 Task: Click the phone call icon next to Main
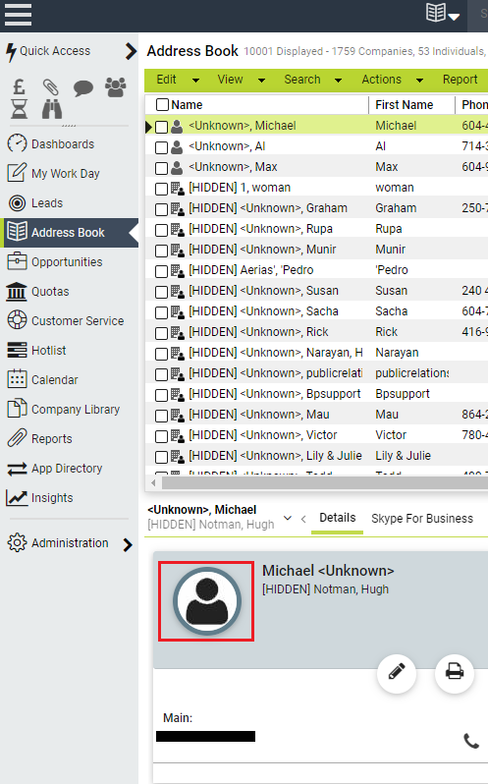click(x=471, y=741)
